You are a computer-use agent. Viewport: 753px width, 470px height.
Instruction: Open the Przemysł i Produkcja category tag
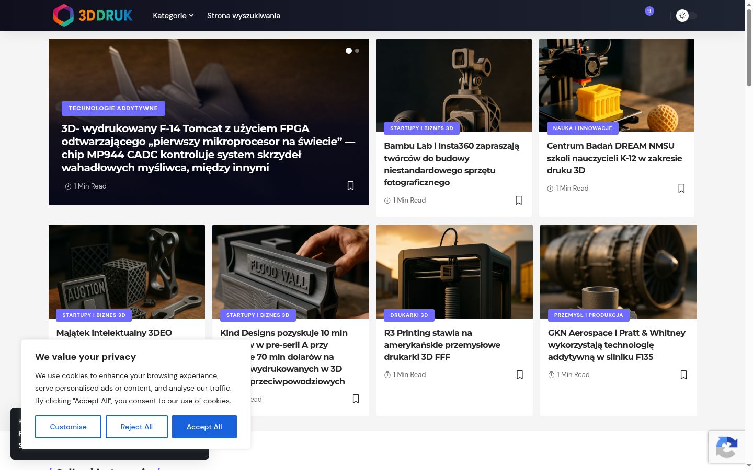(589, 315)
